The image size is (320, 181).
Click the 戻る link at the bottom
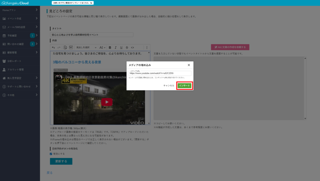[50, 173]
